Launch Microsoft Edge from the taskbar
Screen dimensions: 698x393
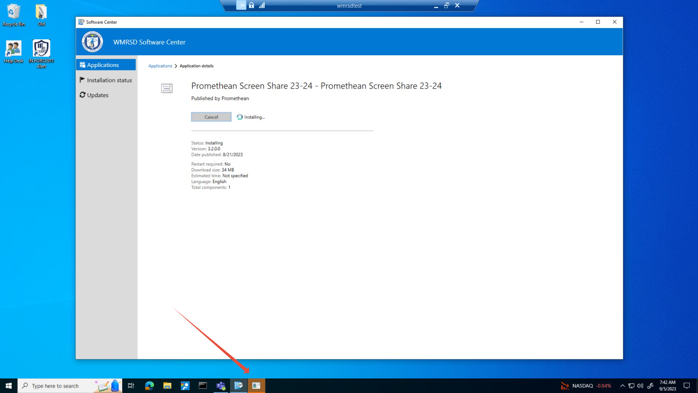click(x=149, y=386)
